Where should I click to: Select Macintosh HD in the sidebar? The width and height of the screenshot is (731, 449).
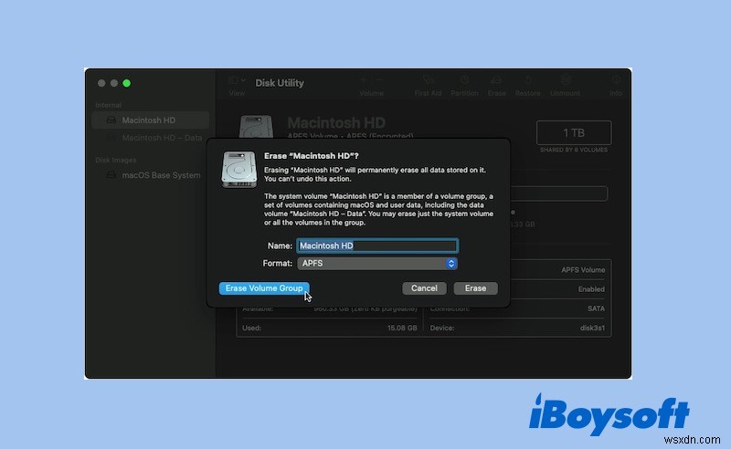[x=150, y=120]
